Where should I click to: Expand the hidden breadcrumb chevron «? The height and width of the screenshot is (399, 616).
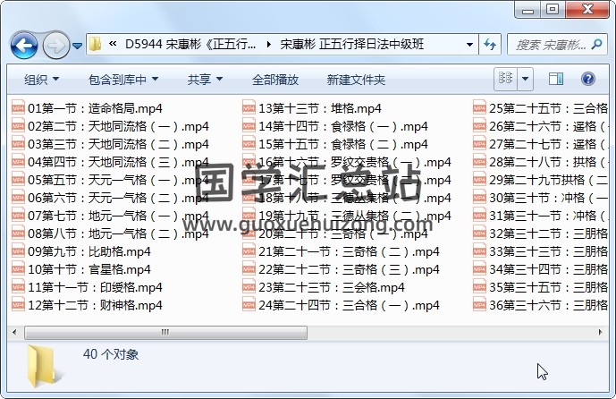(x=113, y=44)
